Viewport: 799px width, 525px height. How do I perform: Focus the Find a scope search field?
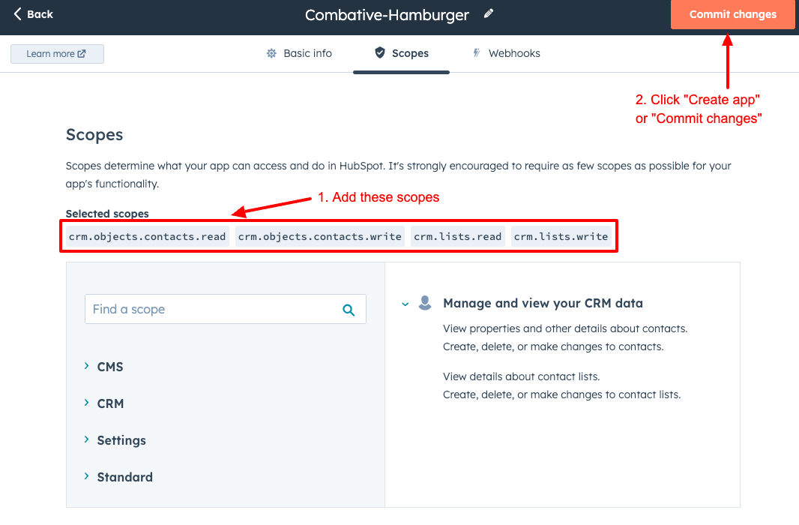point(225,309)
